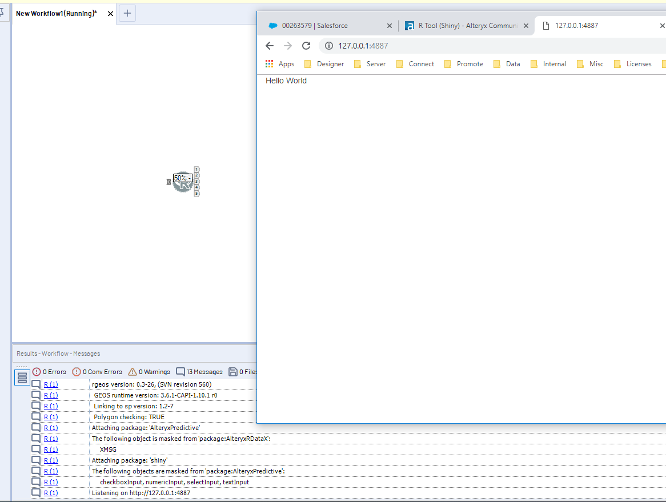This screenshot has width=666, height=502.
Task: Reload the 127.0.0.1:4887 page
Action: (306, 46)
